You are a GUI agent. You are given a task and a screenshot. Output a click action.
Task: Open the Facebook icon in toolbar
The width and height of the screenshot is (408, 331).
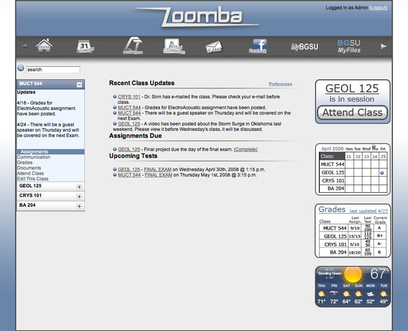(x=257, y=46)
